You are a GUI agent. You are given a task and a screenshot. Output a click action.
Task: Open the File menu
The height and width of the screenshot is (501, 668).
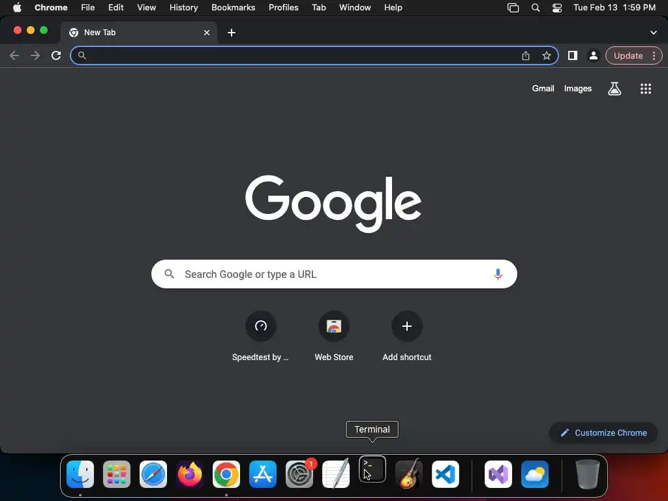88,8
